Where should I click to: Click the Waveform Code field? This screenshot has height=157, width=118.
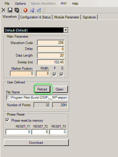(51, 43)
